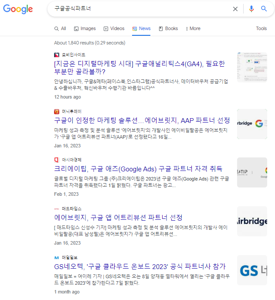Open GA4 article thumbnail image
This screenshot has width=275, height=300.
point(252,67)
